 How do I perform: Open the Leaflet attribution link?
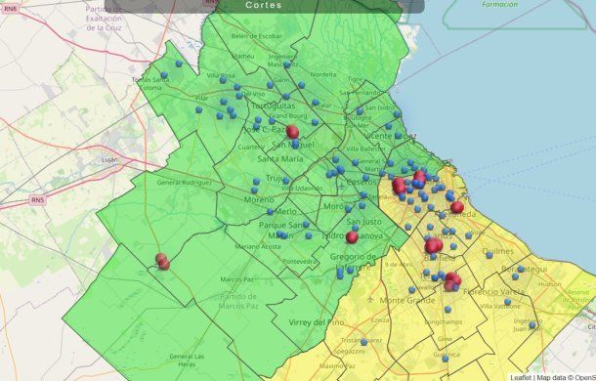pos(521,377)
